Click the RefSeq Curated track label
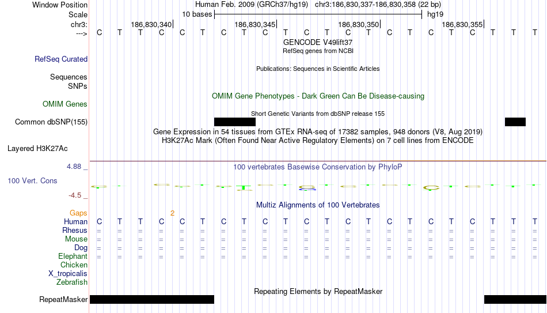 tap(61, 59)
